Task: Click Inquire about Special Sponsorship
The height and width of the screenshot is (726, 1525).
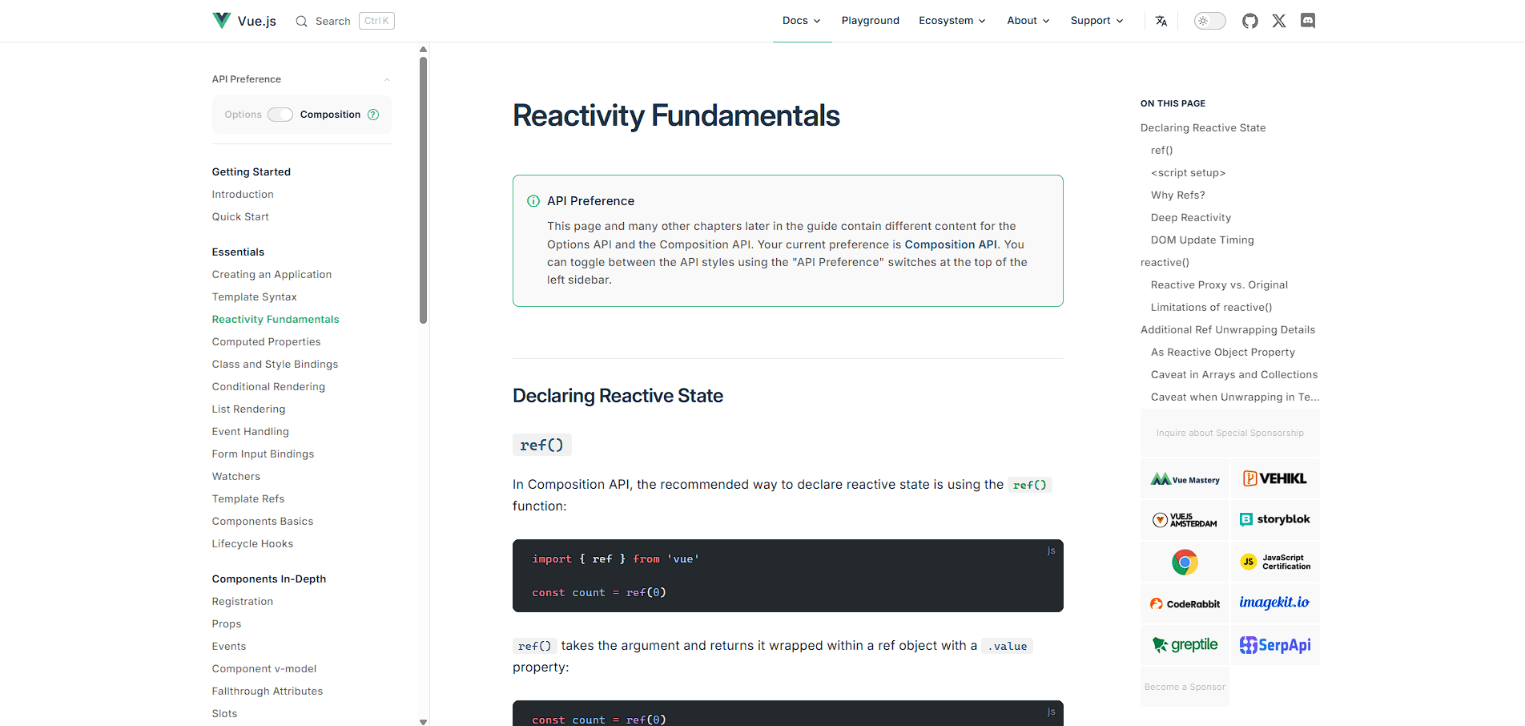Action: click(1230, 433)
